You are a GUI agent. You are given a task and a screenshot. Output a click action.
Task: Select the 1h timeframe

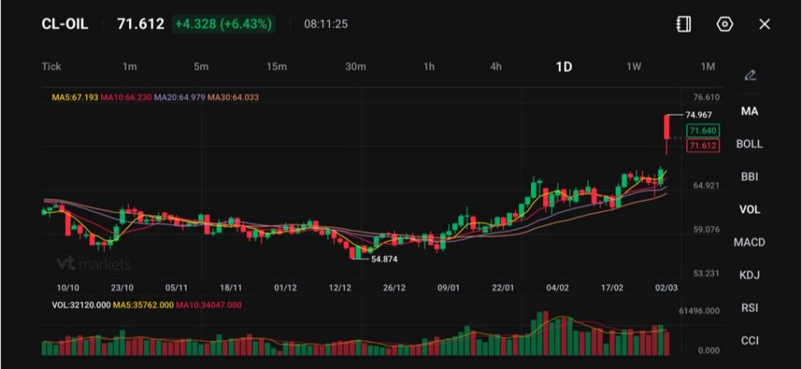(x=429, y=66)
